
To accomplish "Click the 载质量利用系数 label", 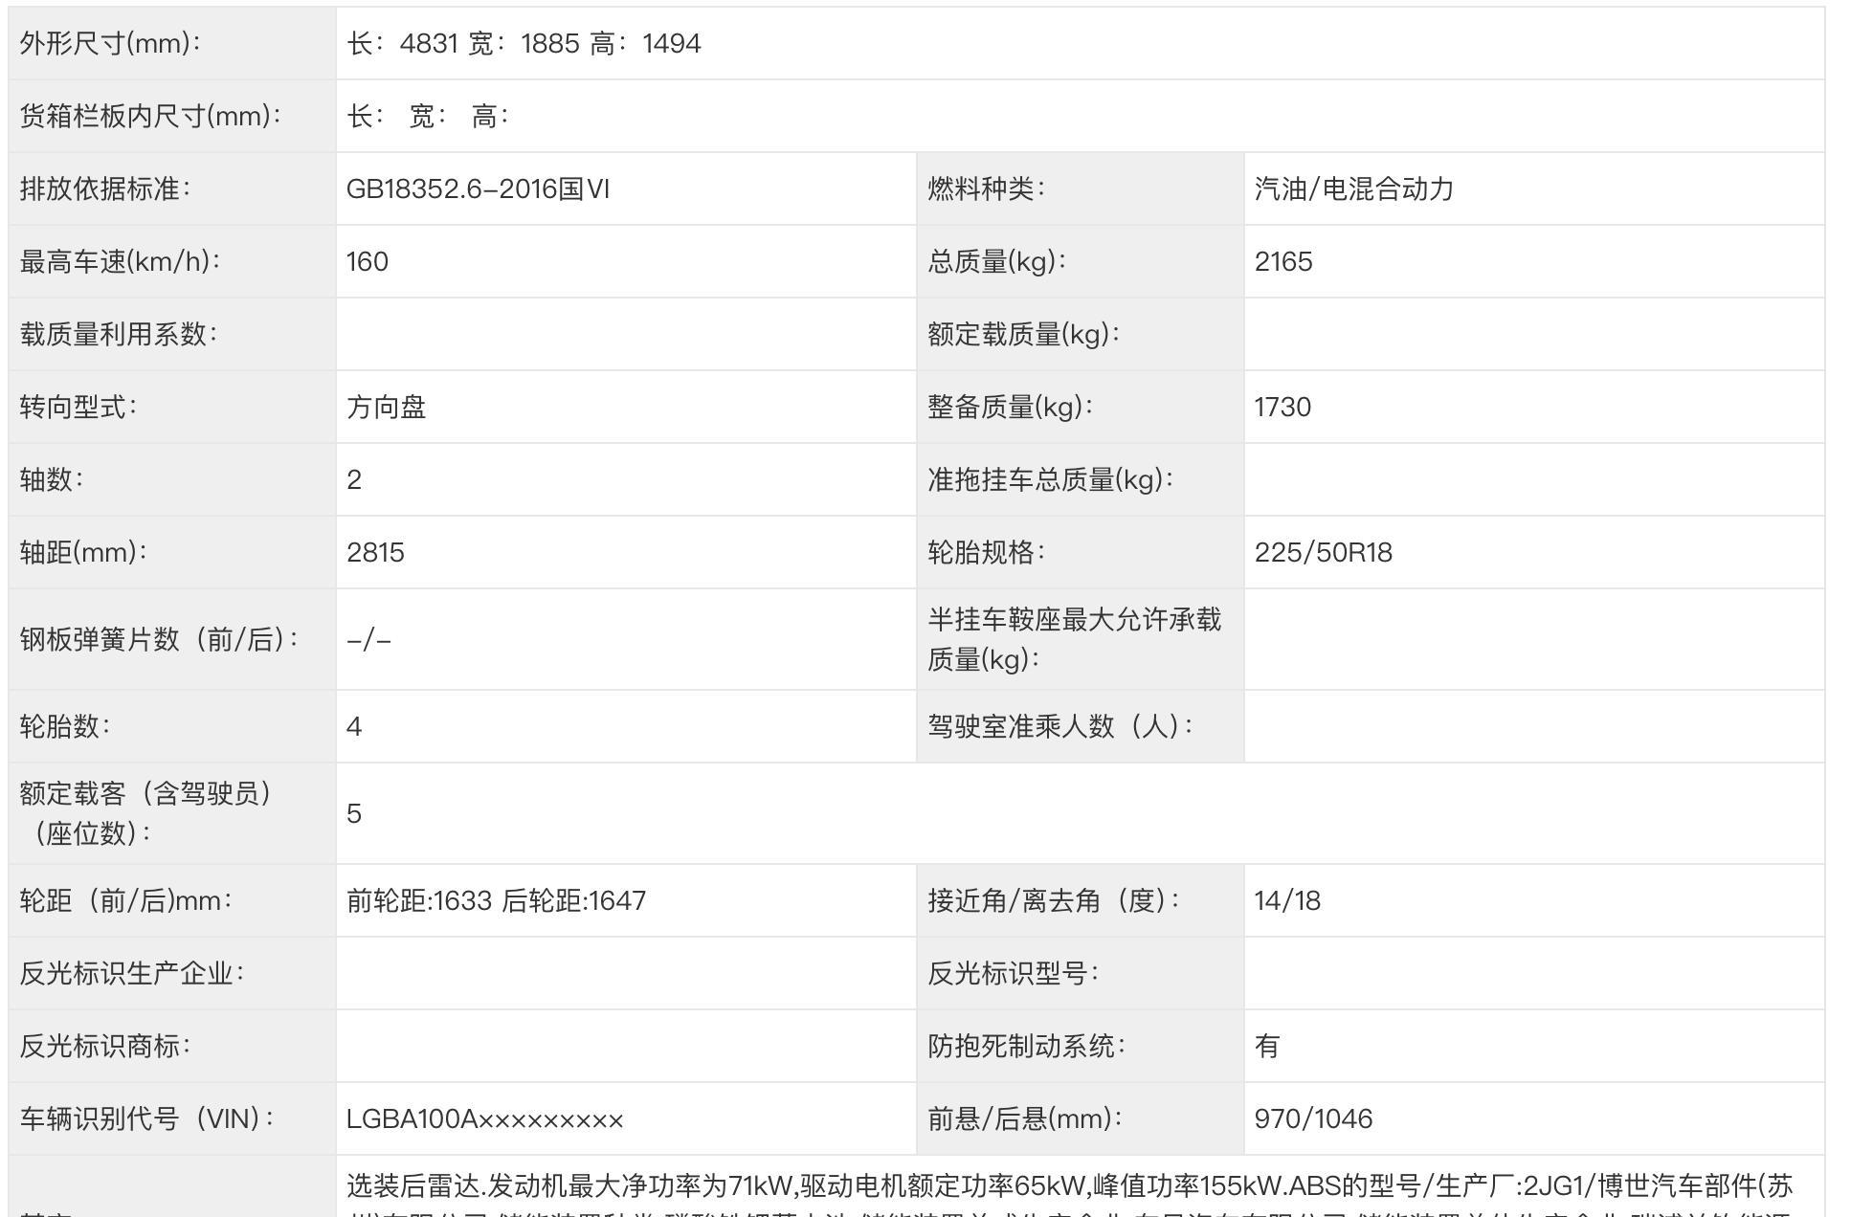I will click(119, 335).
